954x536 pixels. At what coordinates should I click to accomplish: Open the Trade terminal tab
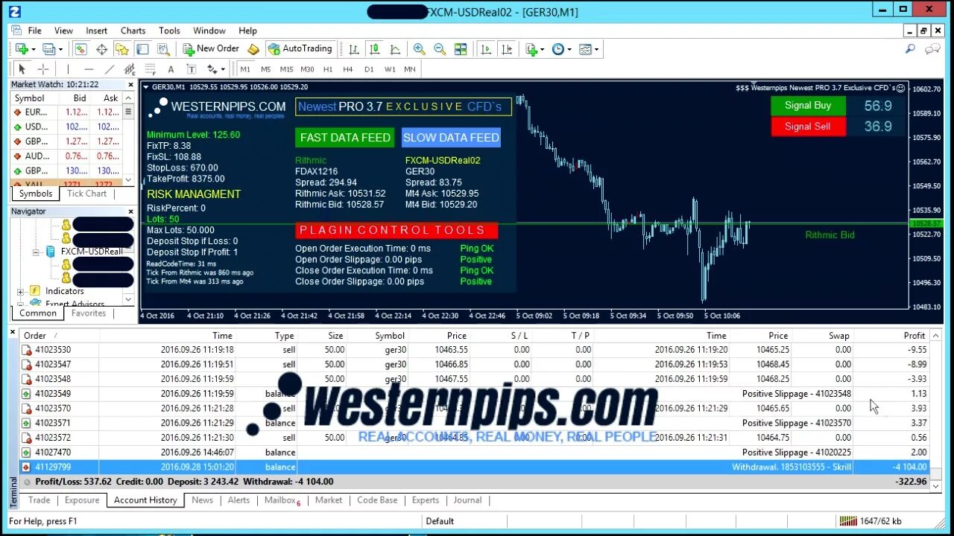[x=40, y=500]
